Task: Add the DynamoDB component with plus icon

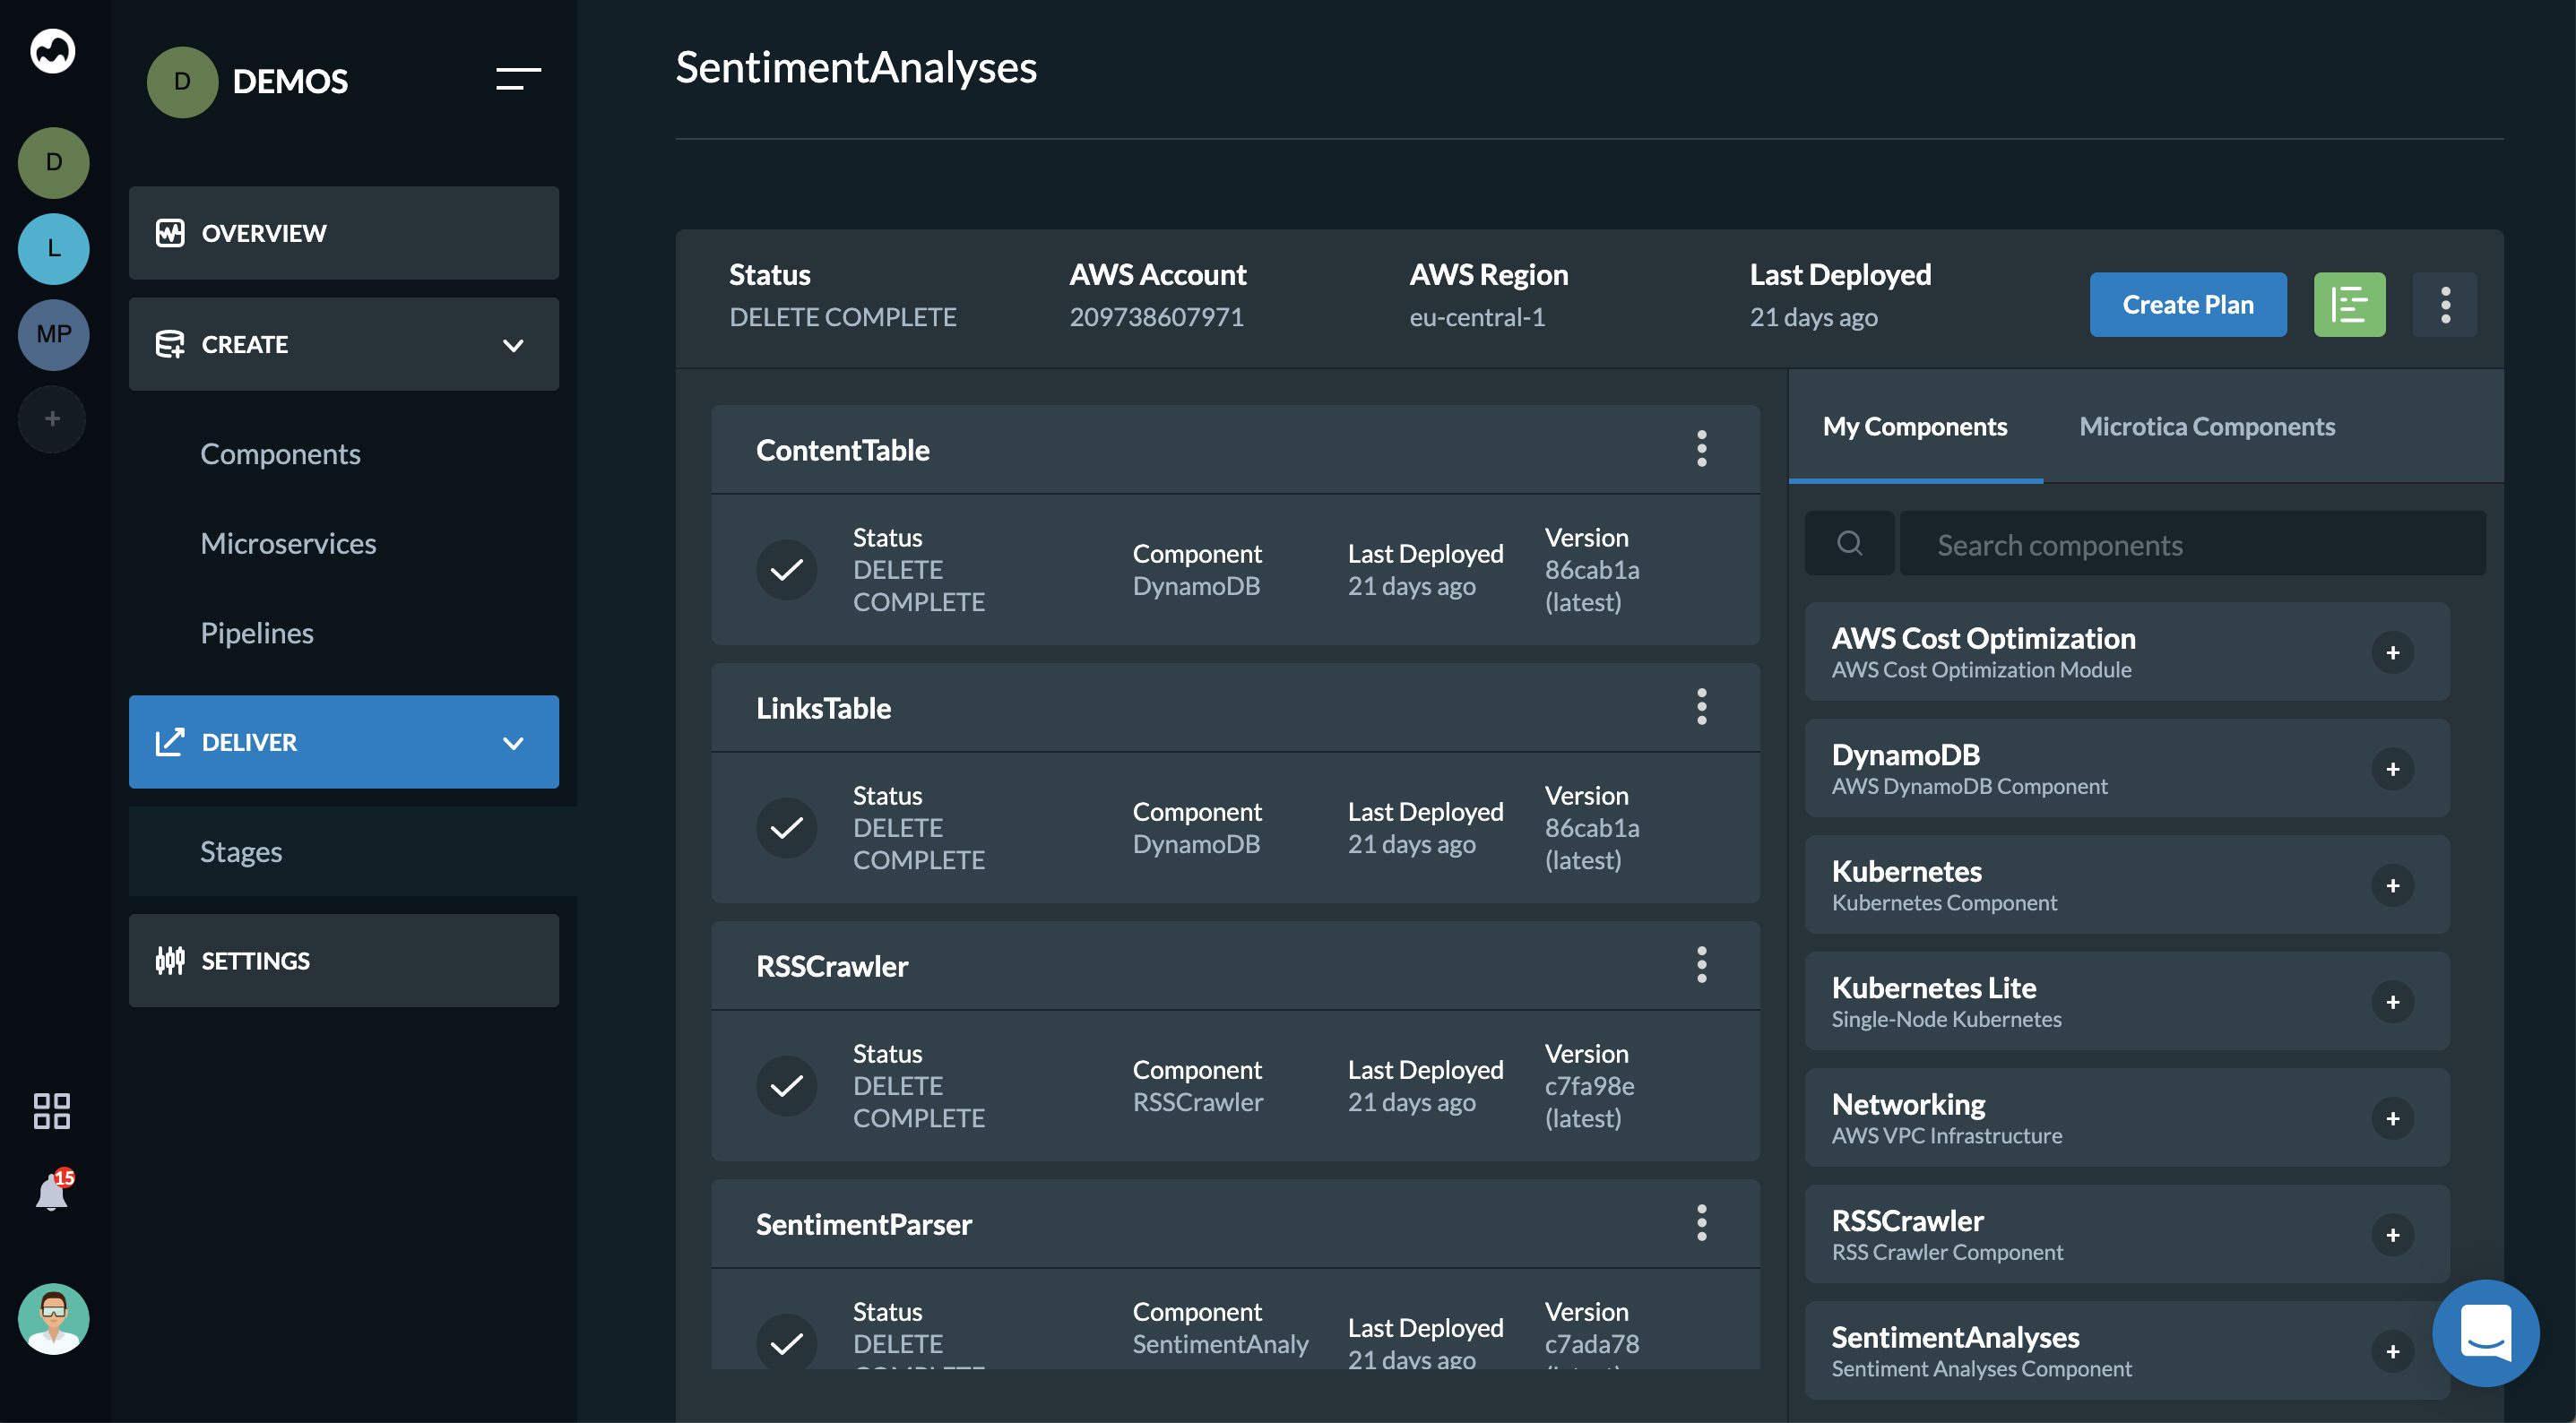Action: [x=2392, y=769]
